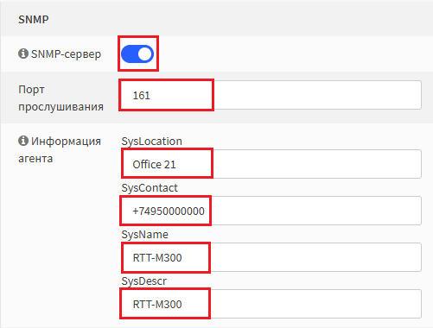Click the SNMP section header text
433x328 pixels.
coord(34,20)
